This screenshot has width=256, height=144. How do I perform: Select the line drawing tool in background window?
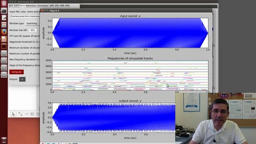coord(20,114)
